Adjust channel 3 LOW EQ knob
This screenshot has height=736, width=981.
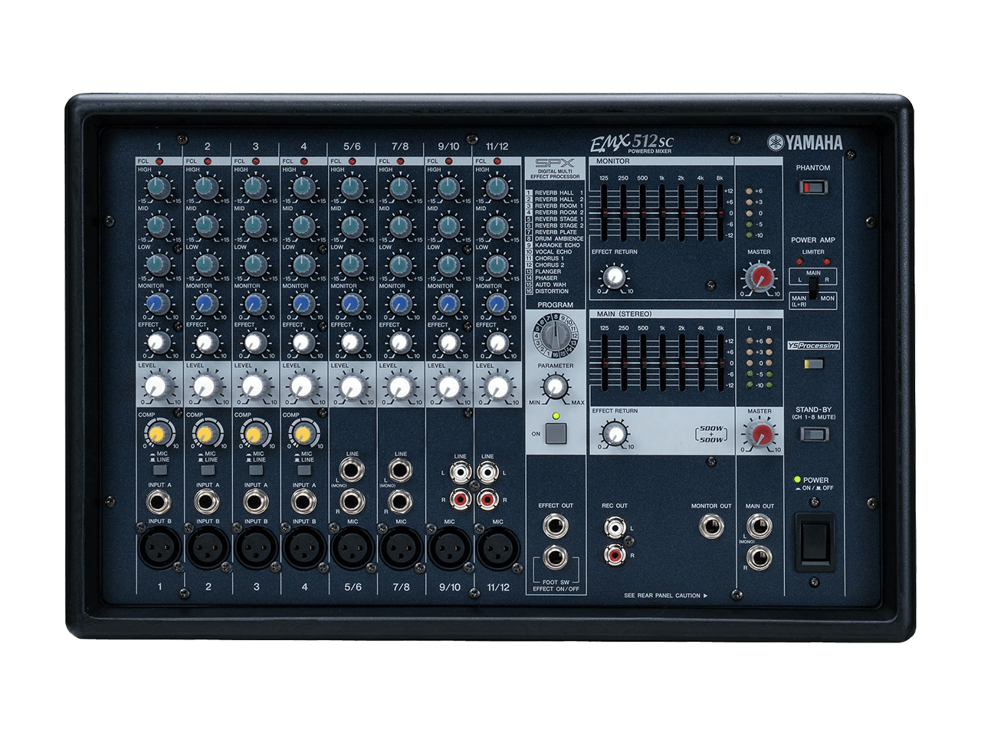pos(255,264)
